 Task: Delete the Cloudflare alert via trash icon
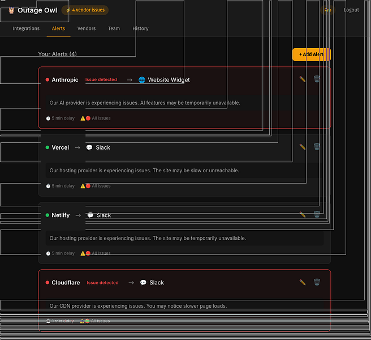(x=317, y=282)
